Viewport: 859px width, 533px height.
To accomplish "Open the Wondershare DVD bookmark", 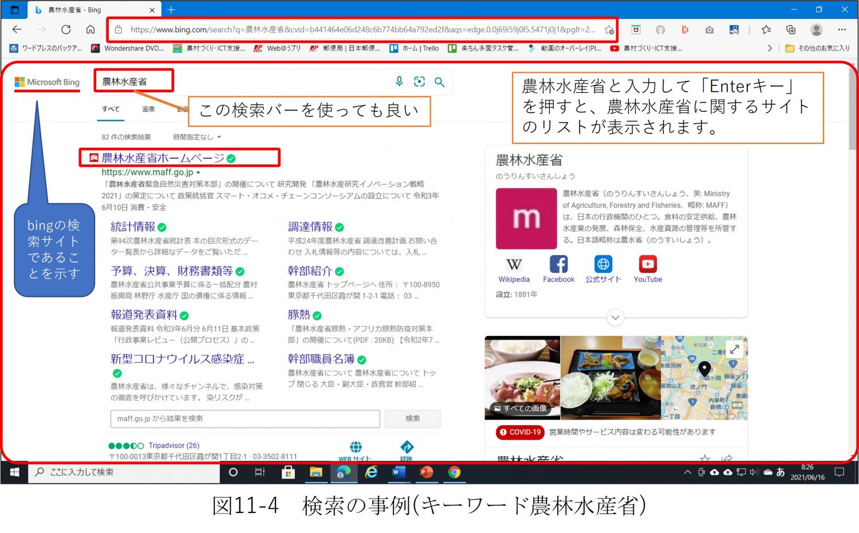I will pos(128,49).
